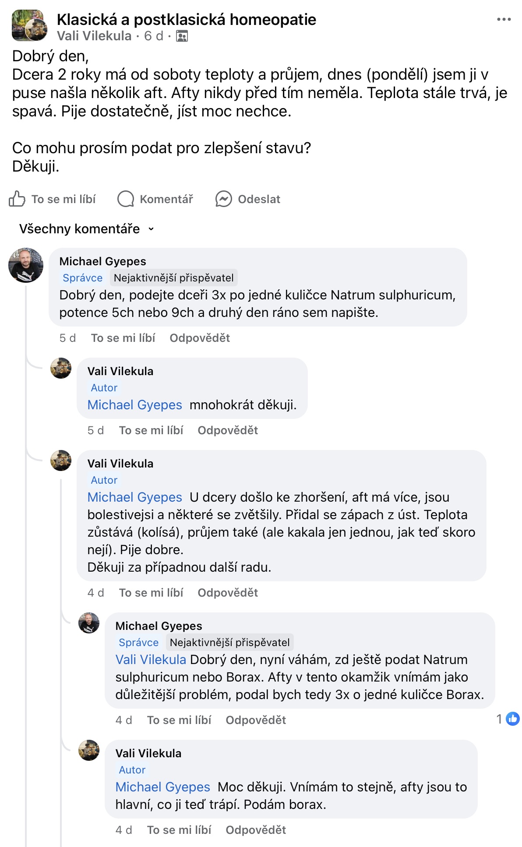Image resolution: width=522 pixels, height=847 pixels.
Task: Click the thumbs-up like icon under post
Action: coord(17,199)
